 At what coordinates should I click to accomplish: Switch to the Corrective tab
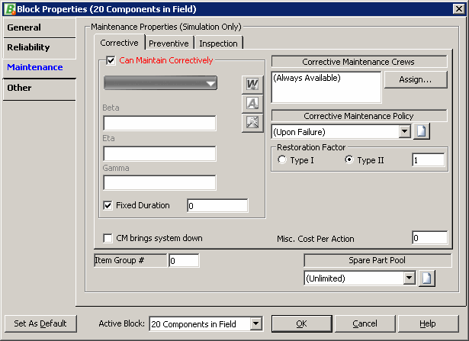[x=119, y=43]
